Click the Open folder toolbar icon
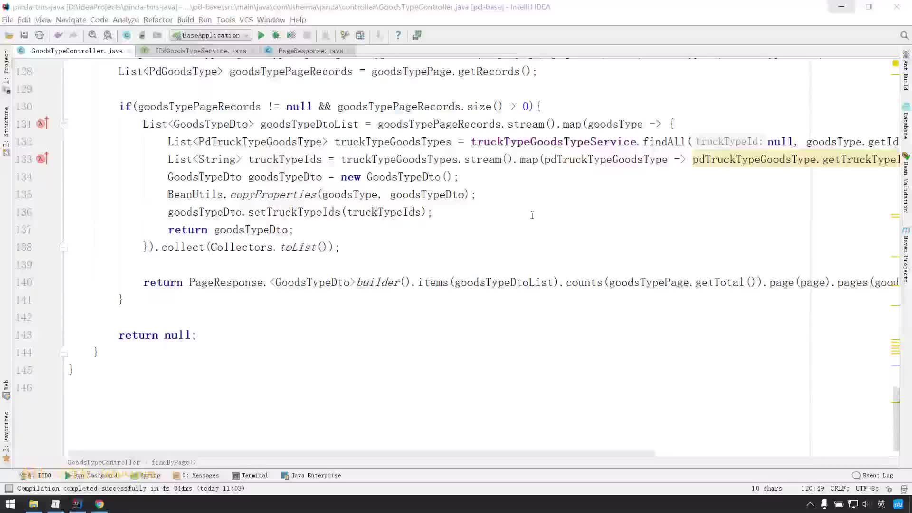 (x=9, y=35)
